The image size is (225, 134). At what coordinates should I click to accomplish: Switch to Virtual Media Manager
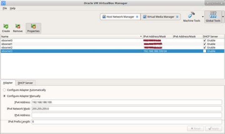click(161, 17)
